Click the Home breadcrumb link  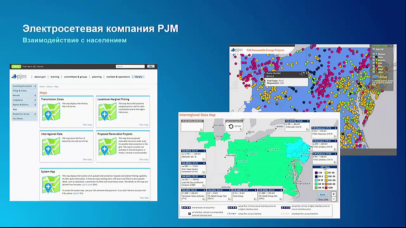point(42,86)
